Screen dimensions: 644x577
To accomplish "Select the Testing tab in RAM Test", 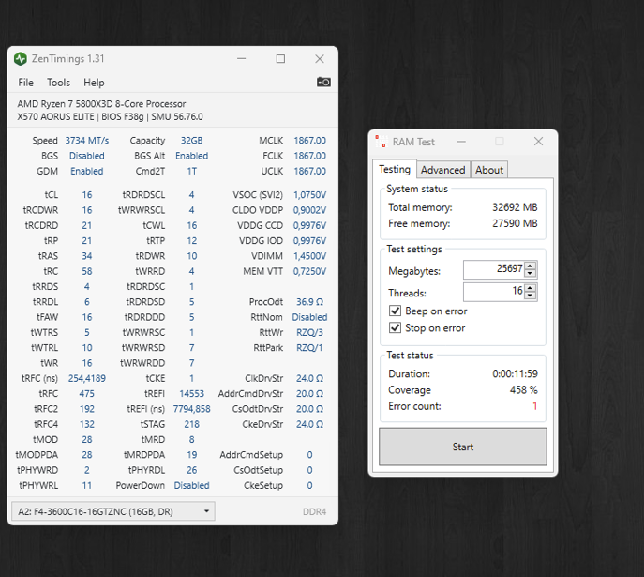I will point(395,169).
